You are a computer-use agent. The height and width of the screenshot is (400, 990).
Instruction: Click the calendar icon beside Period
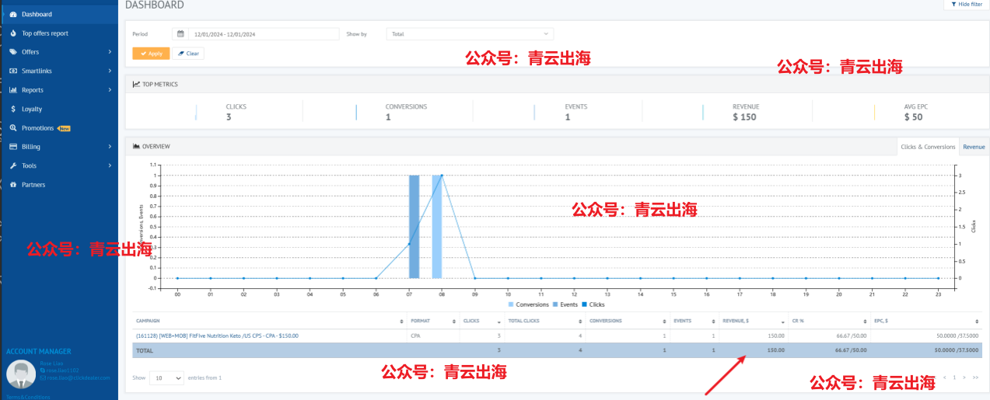click(x=180, y=34)
